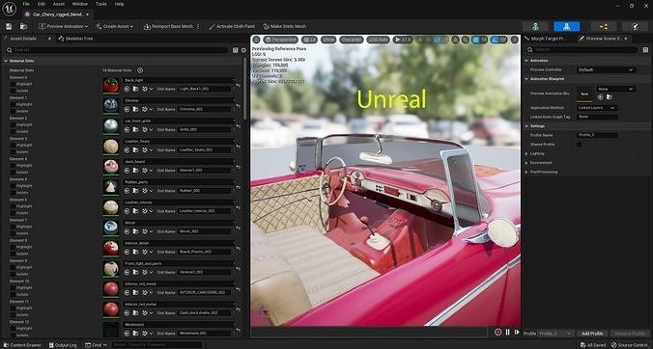
Task: Toggle Highlight checkbox for Element 5
Action: 13,186
